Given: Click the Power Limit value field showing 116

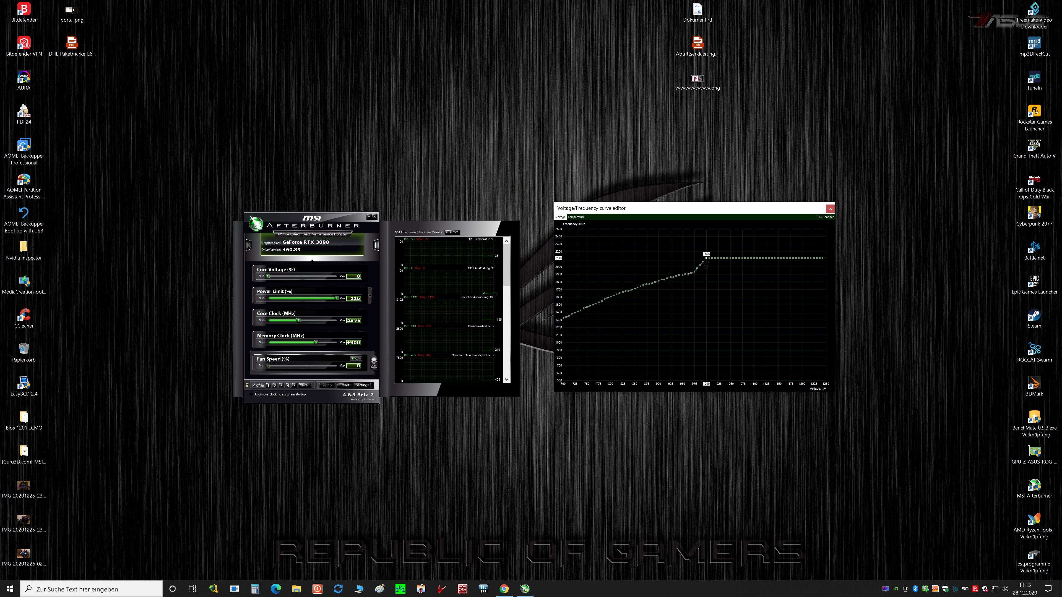Looking at the screenshot, I should (x=354, y=298).
